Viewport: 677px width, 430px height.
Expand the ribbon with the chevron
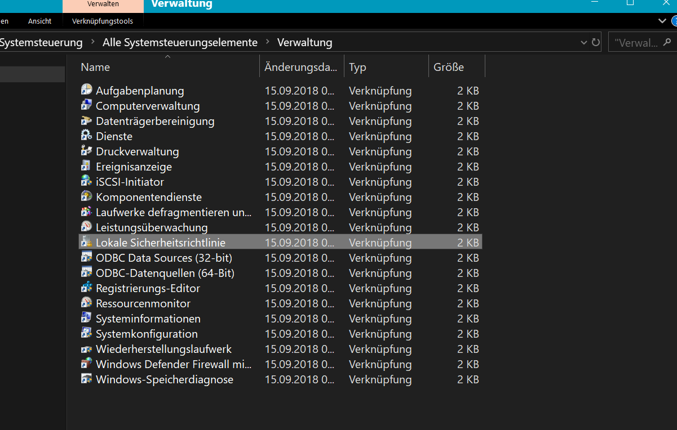[662, 21]
